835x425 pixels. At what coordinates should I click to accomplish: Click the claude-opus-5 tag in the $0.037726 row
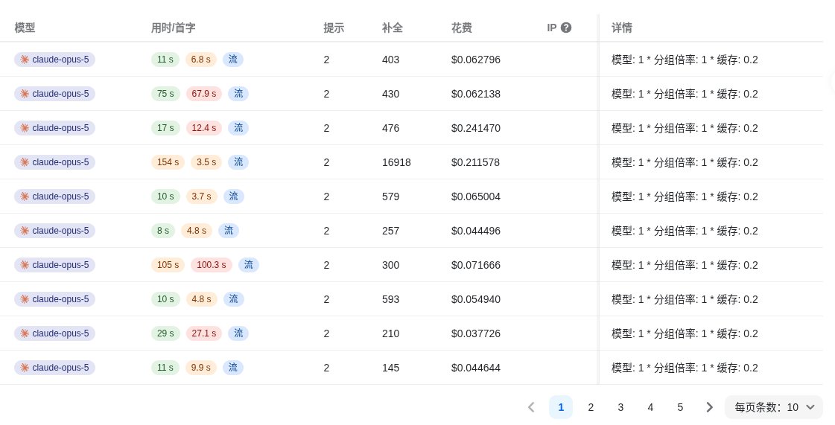pos(55,333)
